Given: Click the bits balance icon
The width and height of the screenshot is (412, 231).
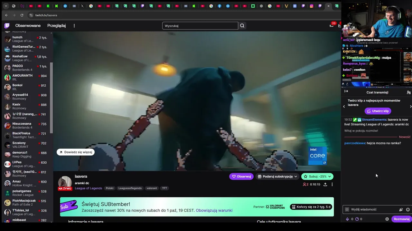Looking at the screenshot, I should point(347,219).
